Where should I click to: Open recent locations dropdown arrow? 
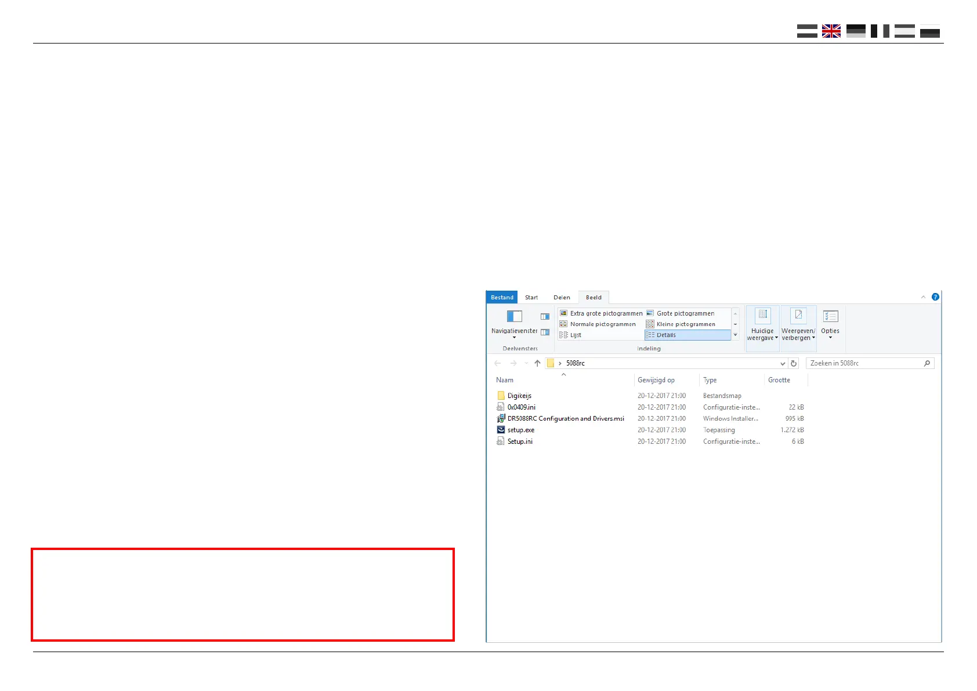coord(526,363)
